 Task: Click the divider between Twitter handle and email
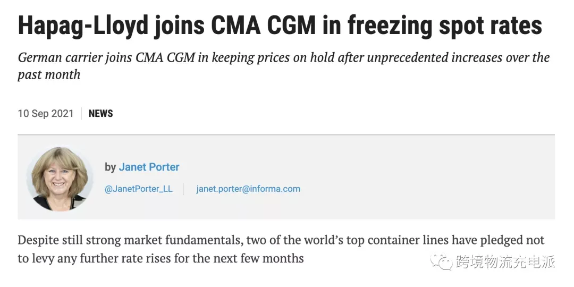click(x=184, y=189)
